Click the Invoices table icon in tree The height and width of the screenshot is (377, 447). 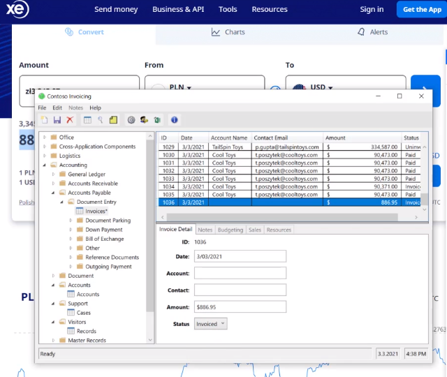(x=80, y=211)
